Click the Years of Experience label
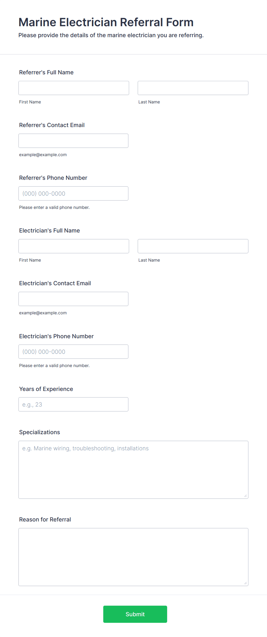 click(46, 389)
